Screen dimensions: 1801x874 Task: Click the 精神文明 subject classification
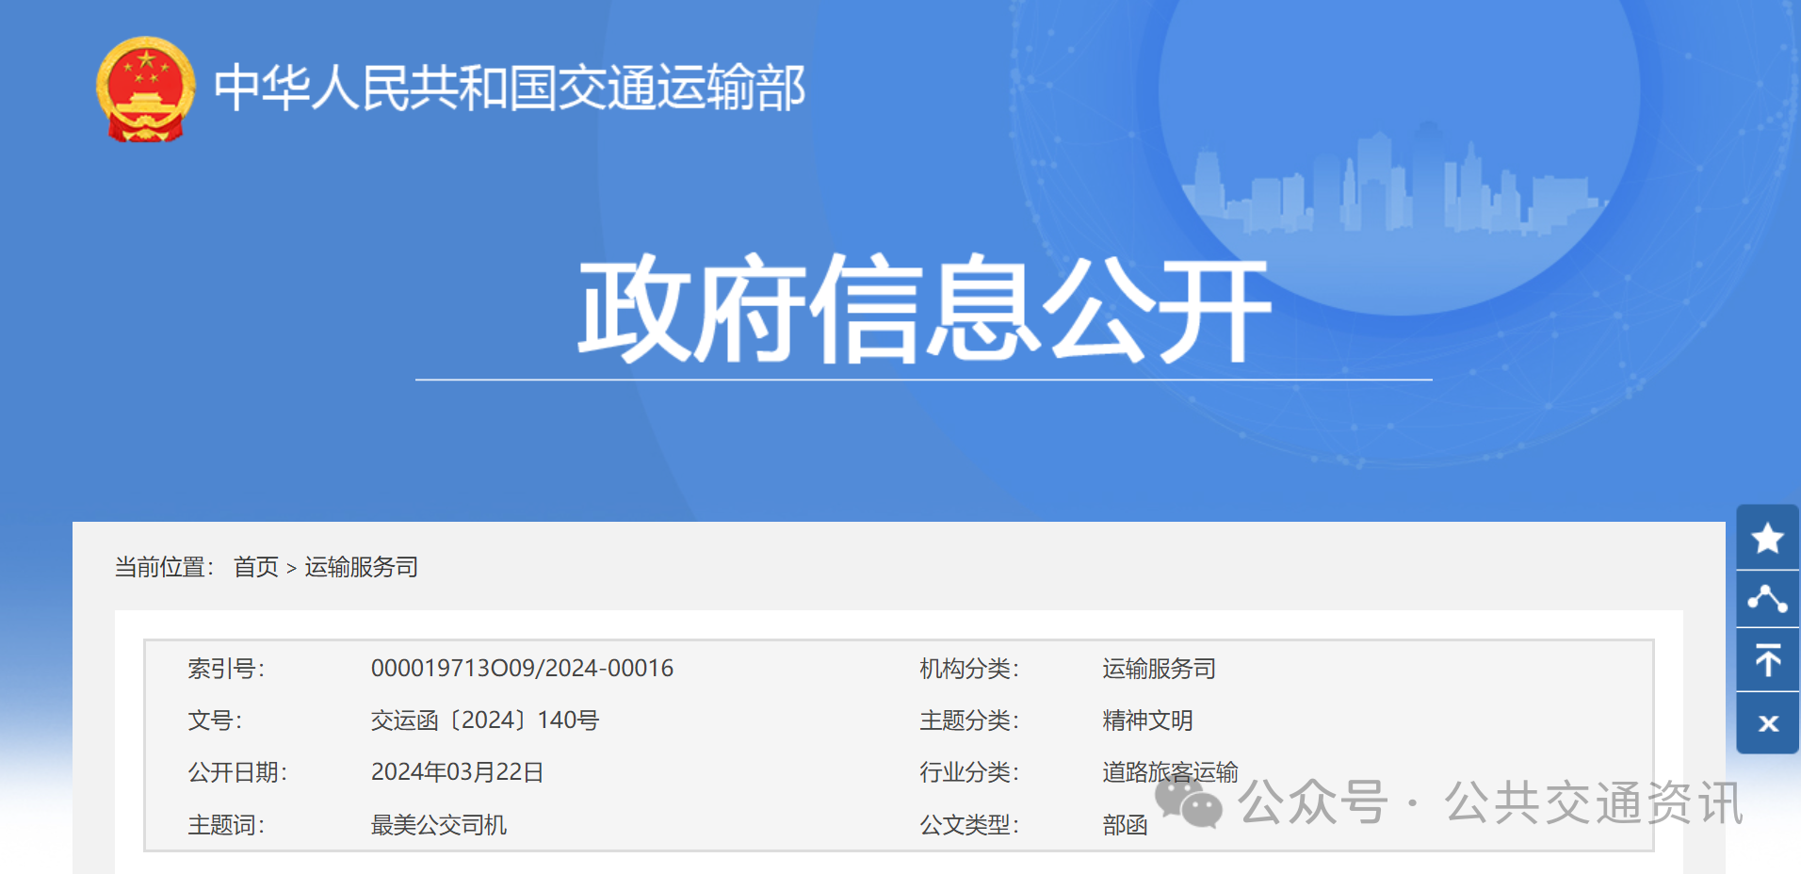[x=1147, y=720]
